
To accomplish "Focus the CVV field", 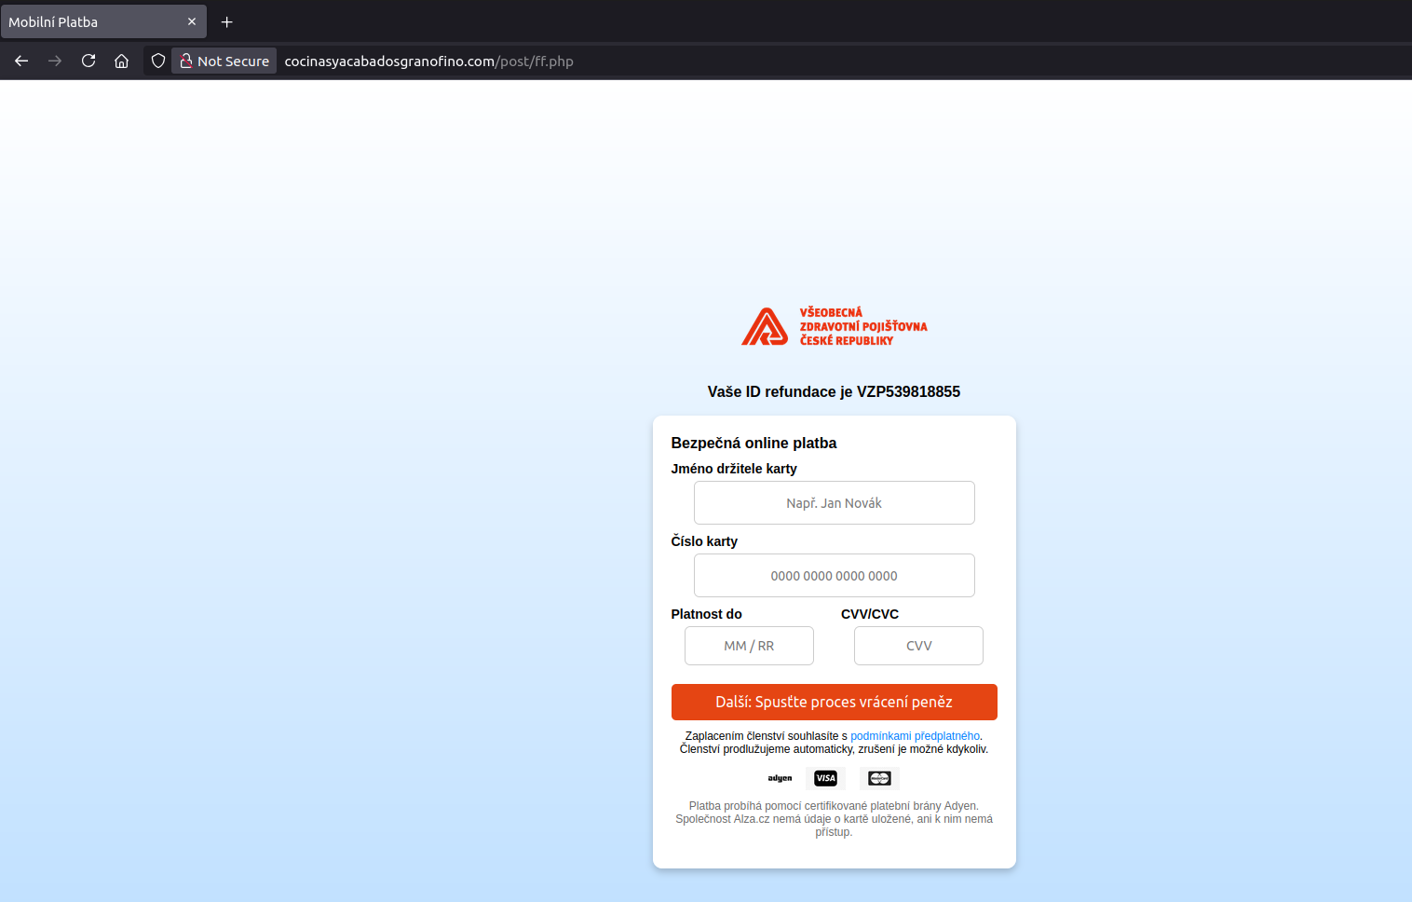I will (918, 646).
